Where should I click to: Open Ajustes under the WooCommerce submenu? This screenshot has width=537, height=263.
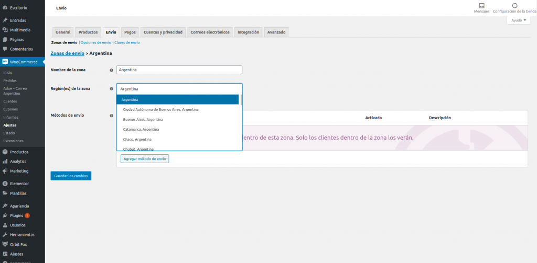[9, 125]
